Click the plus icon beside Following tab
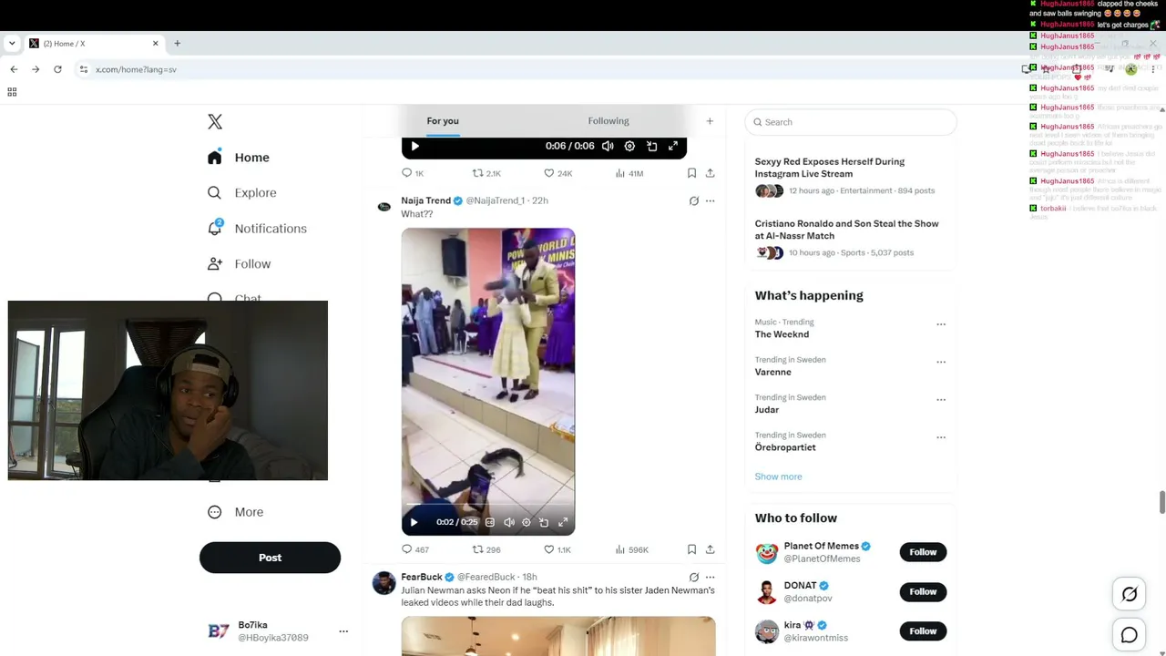Image resolution: width=1166 pixels, height=656 pixels. (710, 121)
